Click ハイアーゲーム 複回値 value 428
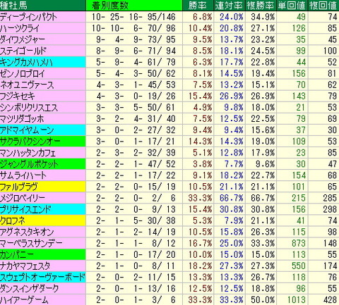The image size is (339, 305). pyautogui.click(x=330, y=300)
